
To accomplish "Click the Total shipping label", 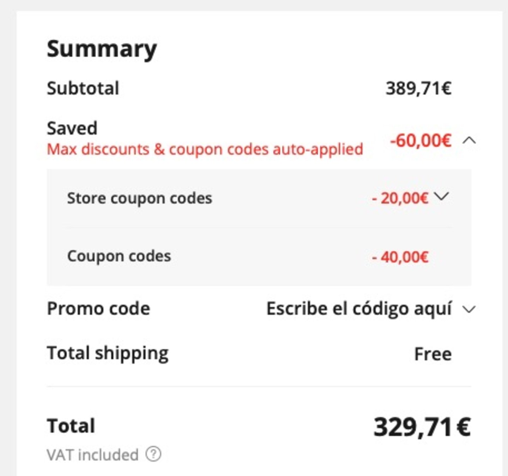I will [x=108, y=353].
